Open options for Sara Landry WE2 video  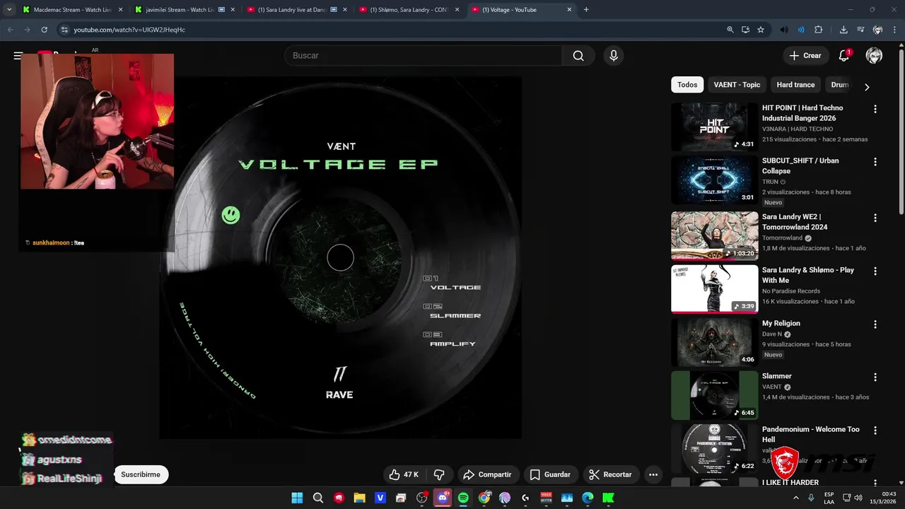tap(875, 218)
